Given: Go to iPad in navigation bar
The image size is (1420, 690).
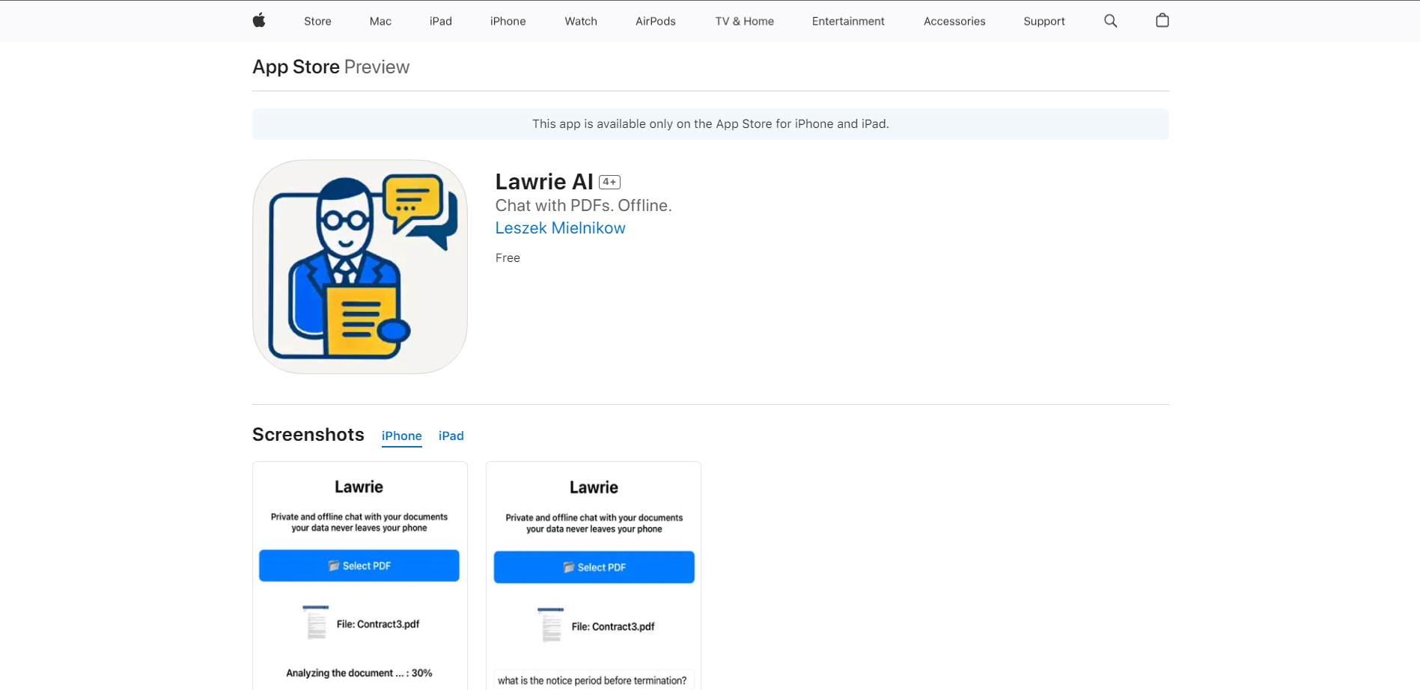Looking at the screenshot, I should coord(441,21).
